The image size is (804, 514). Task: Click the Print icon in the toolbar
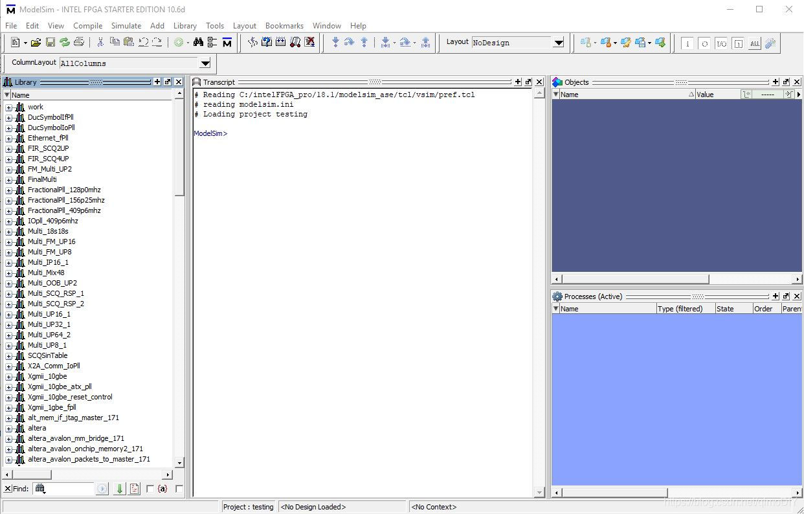pos(79,42)
